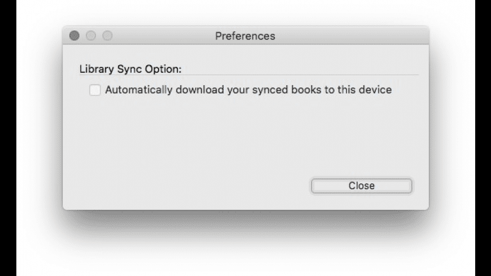This screenshot has width=491, height=276.
Task: Click the greyed-out minimize window button
Action: [90, 36]
